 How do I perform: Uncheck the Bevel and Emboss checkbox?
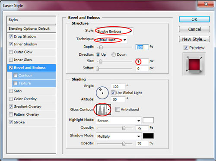(x=11, y=67)
